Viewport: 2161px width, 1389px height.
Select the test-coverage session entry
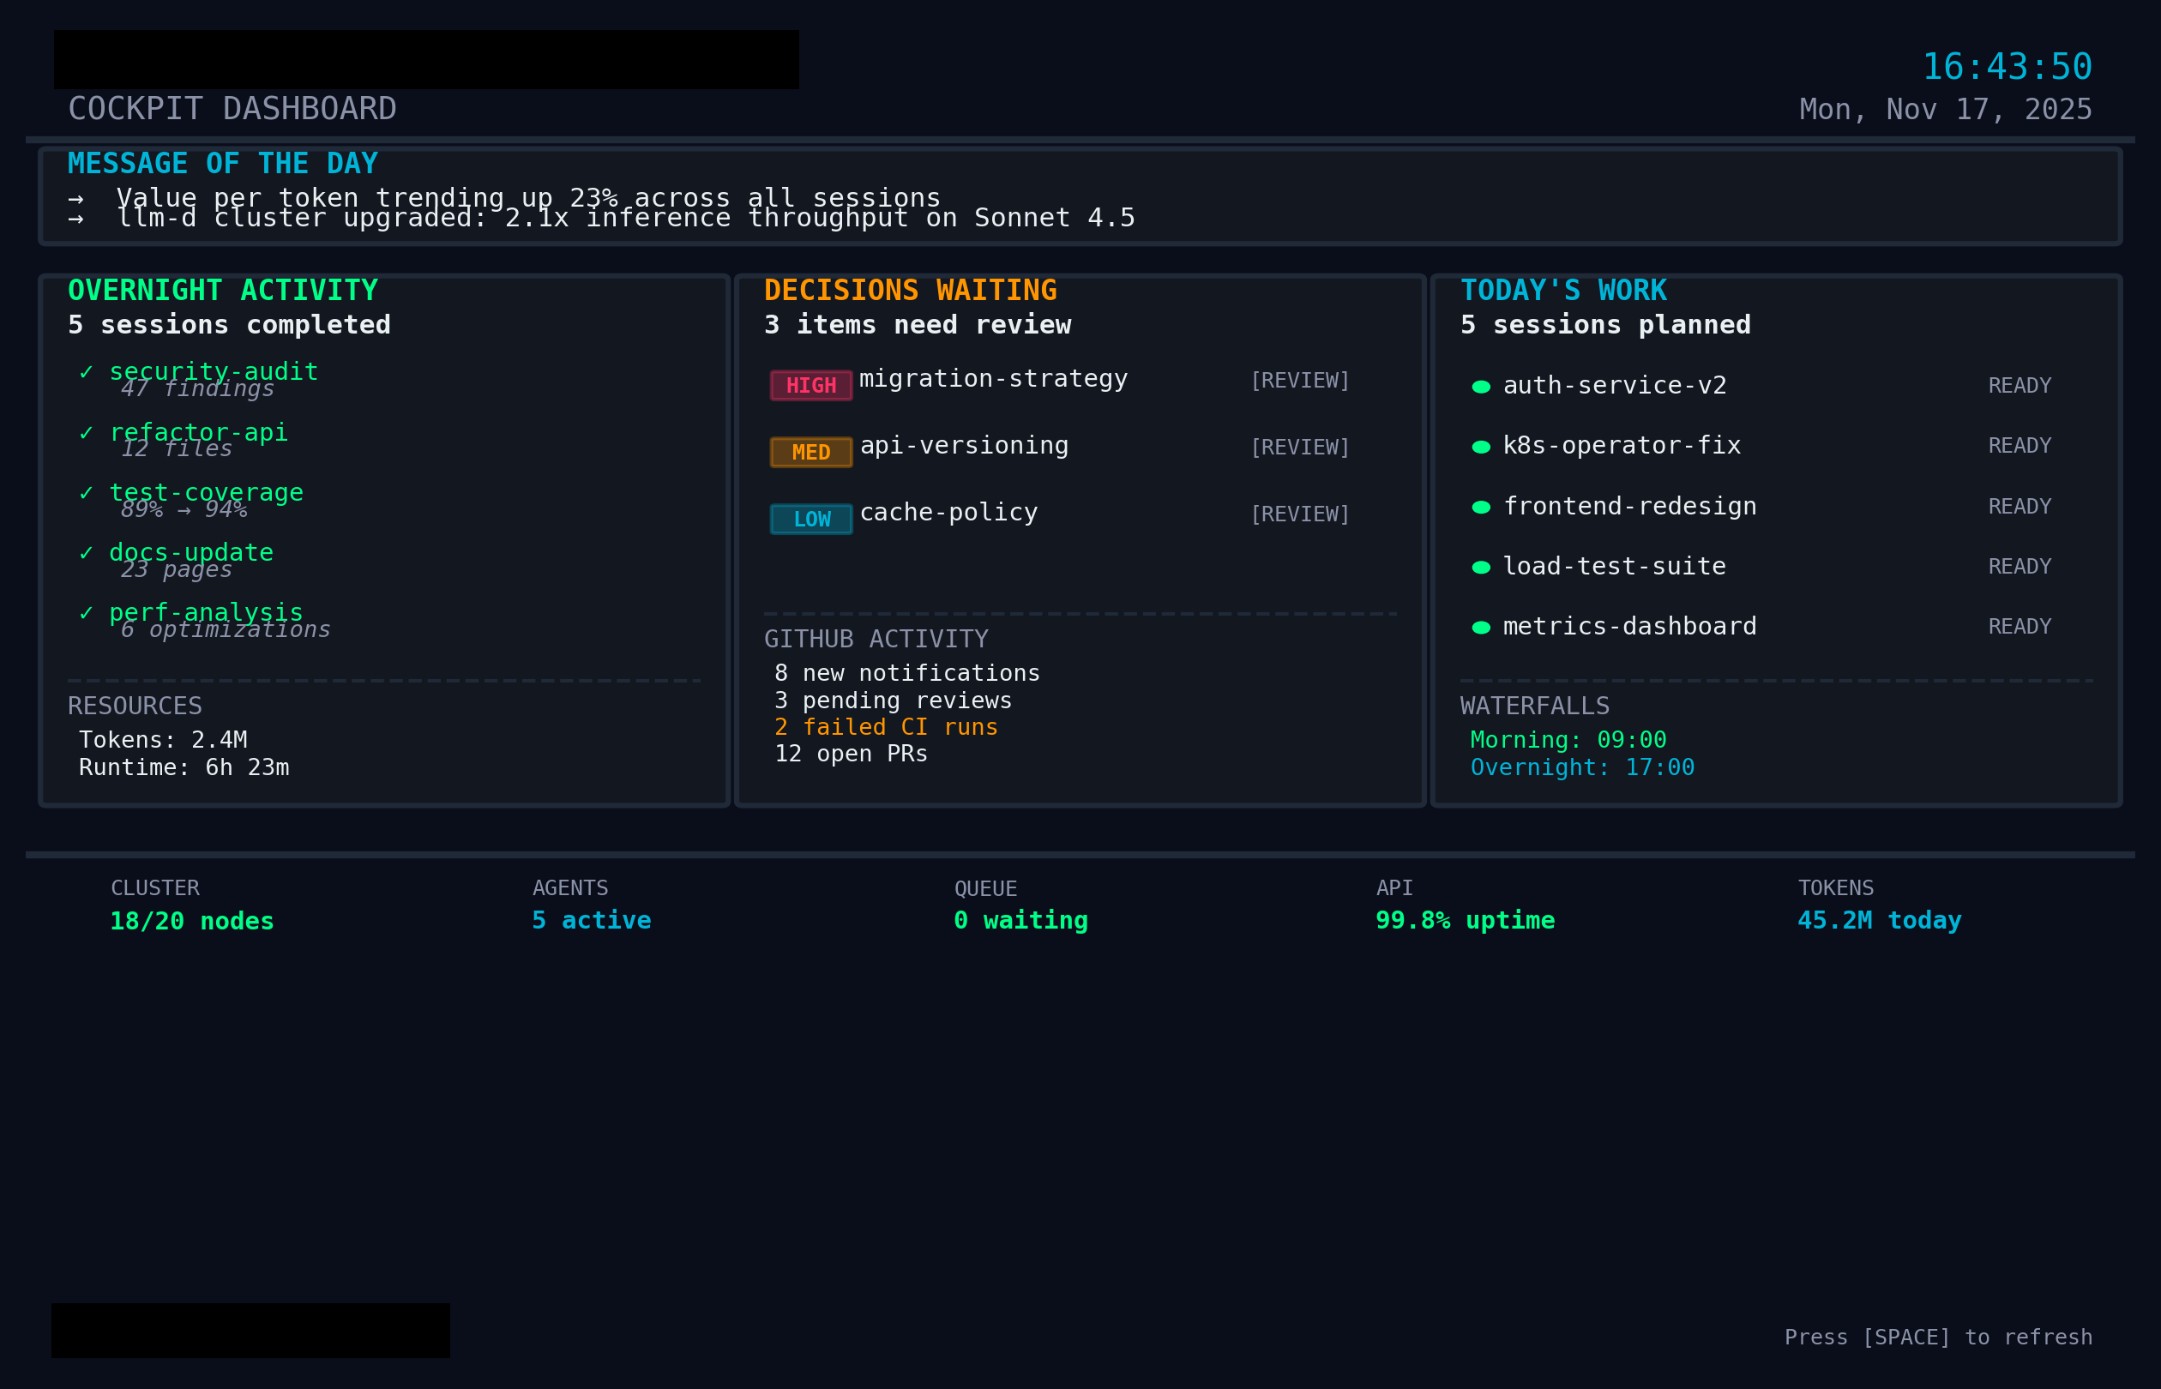(x=207, y=492)
